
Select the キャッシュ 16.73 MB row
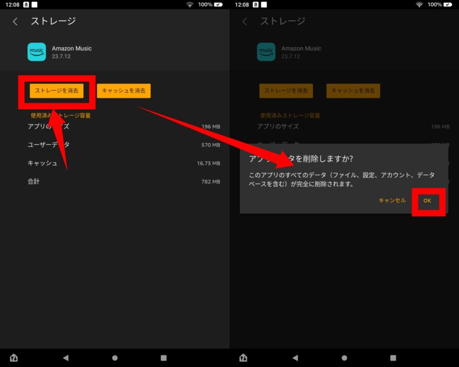click(124, 163)
